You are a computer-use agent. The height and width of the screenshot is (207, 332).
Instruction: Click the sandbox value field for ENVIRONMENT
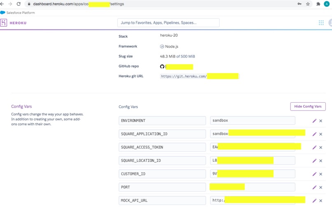pyautogui.click(x=253, y=120)
